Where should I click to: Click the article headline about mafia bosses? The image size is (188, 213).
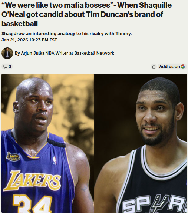point(86,14)
